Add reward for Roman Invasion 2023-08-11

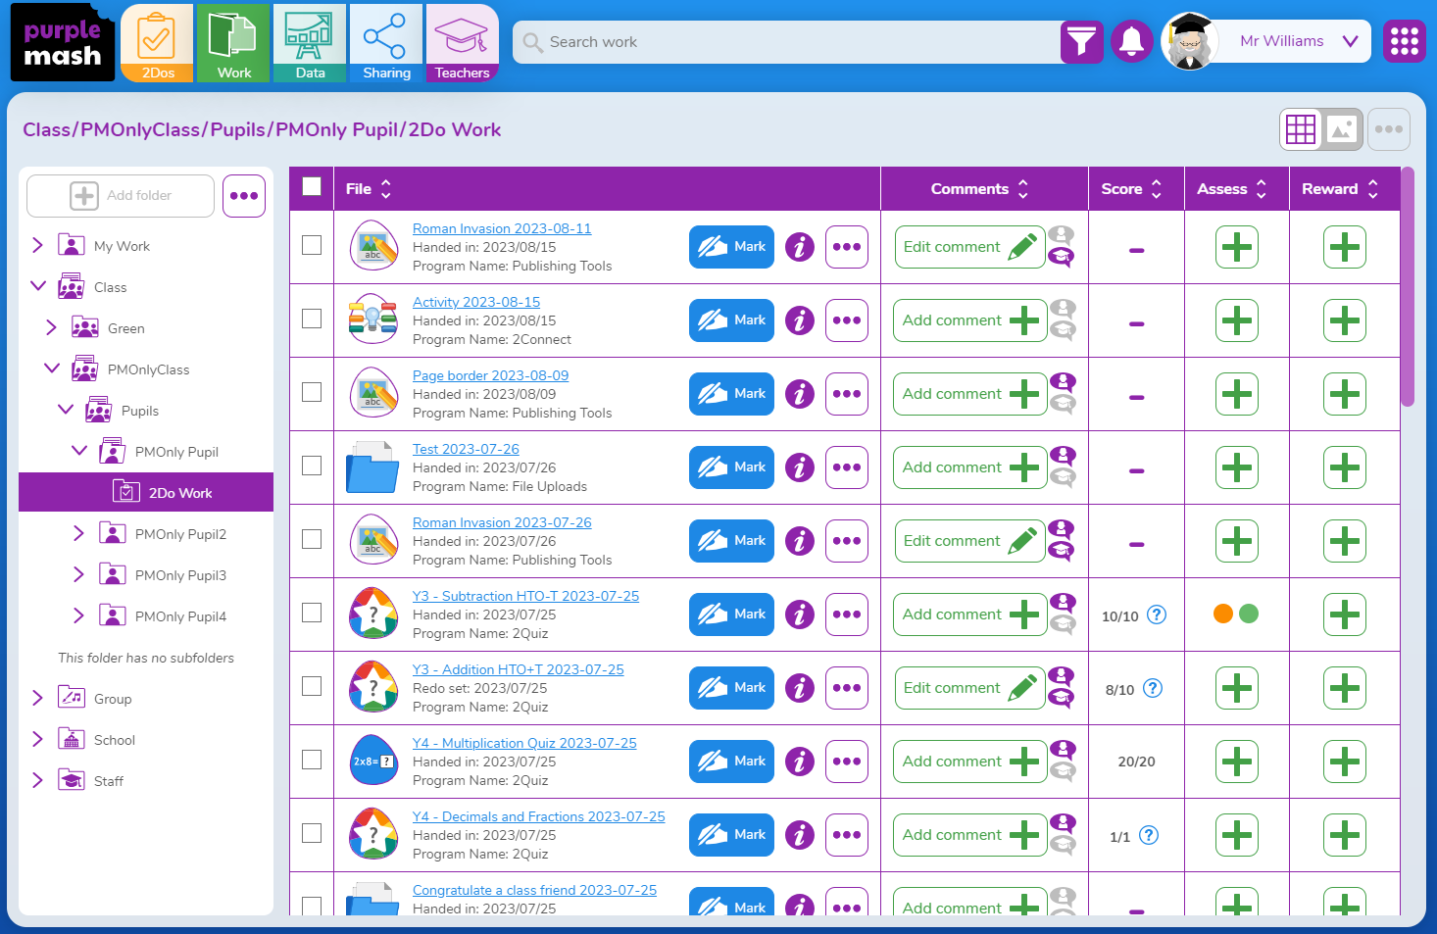tap(1344, 247)
